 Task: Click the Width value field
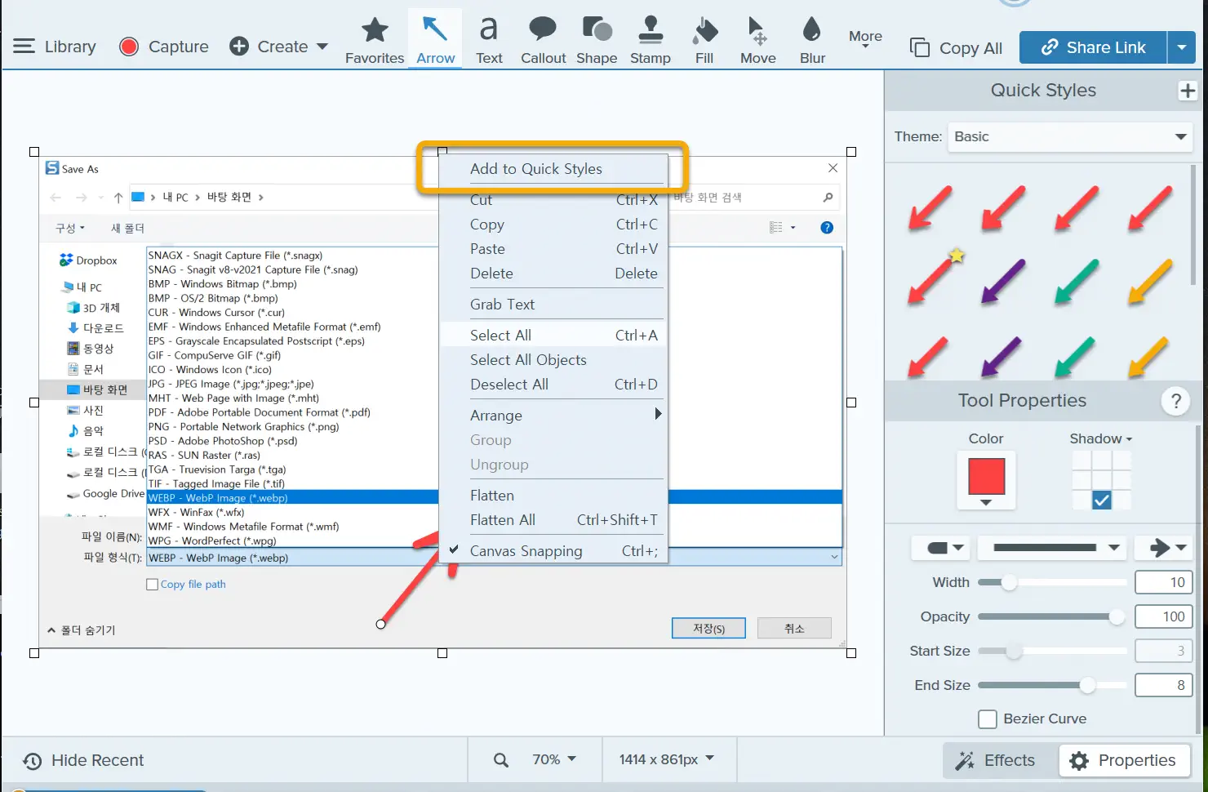pos(1164,582)
